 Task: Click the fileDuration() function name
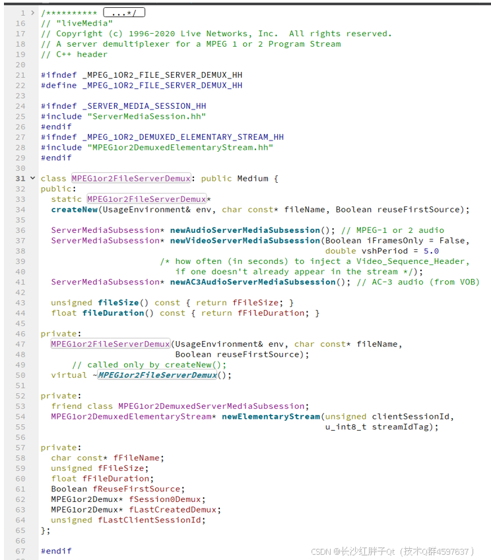[x=113, y=313]
